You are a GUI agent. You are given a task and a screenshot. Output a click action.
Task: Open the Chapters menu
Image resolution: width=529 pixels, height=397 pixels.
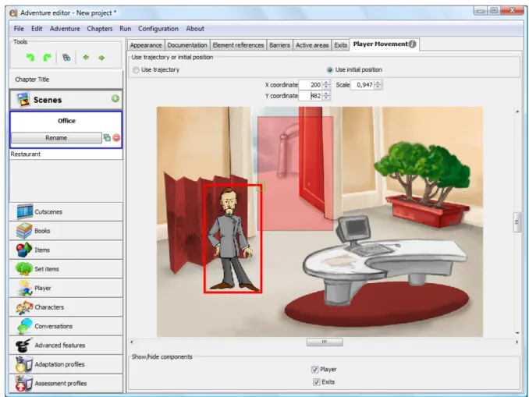(x=100, y=29)
